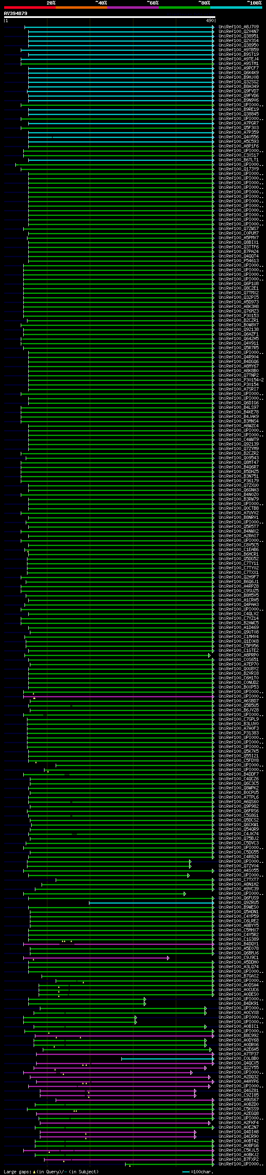The image size is (266, 1175).
Task: Click label UniRef100_Q32SG2
Action: coord(239,82)
